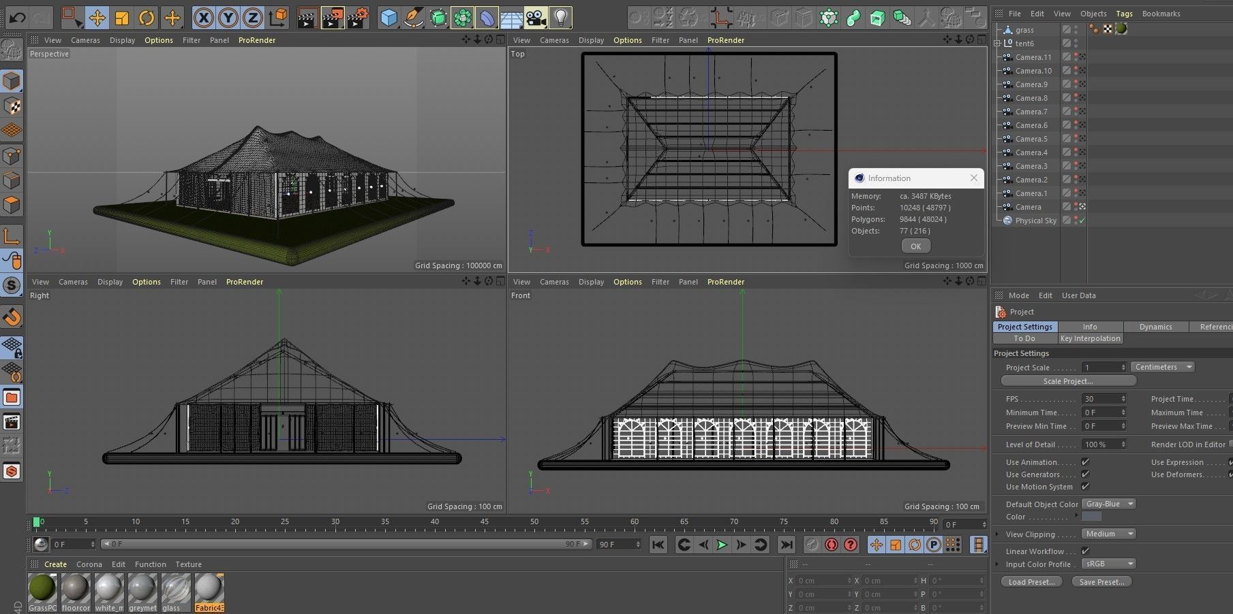Click Level of Detail stepper arrows
Image resolution: width=1233 pixels, height=614 pixels.
pyautogui.click(x=1123, y=445)
